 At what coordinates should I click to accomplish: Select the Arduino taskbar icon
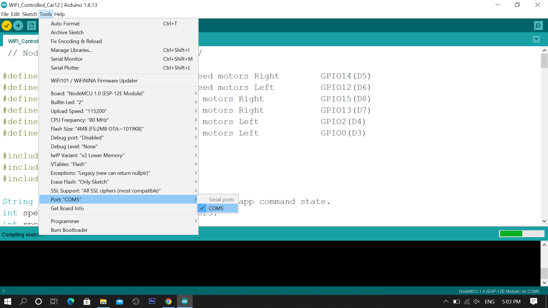coord(184,301)
